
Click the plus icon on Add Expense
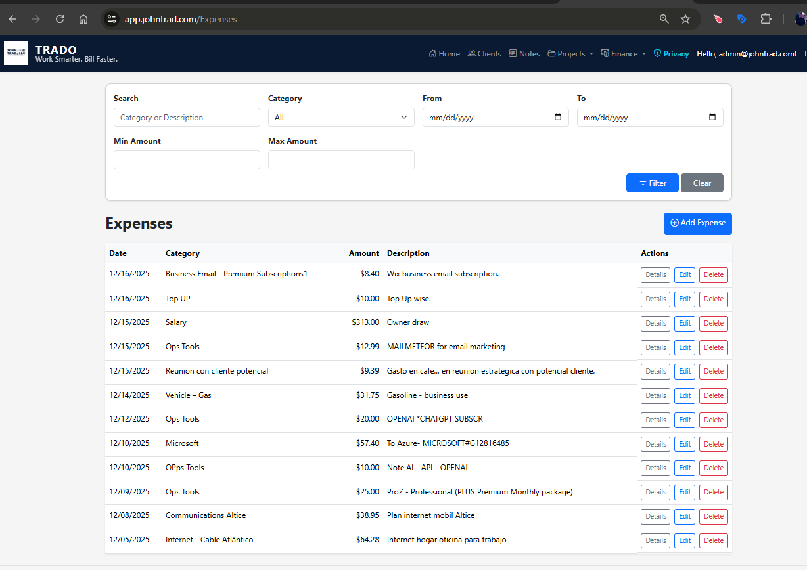[x=674, y=223]
